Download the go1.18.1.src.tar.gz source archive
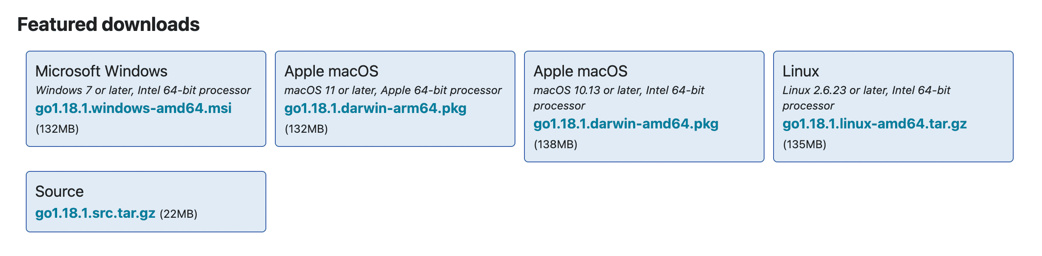 tap(95, 213)
